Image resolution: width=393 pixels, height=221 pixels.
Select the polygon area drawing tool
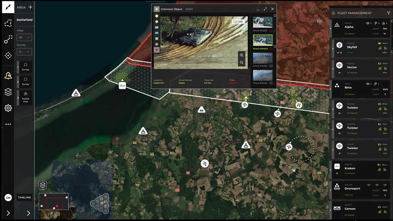[x=8, y=23]
